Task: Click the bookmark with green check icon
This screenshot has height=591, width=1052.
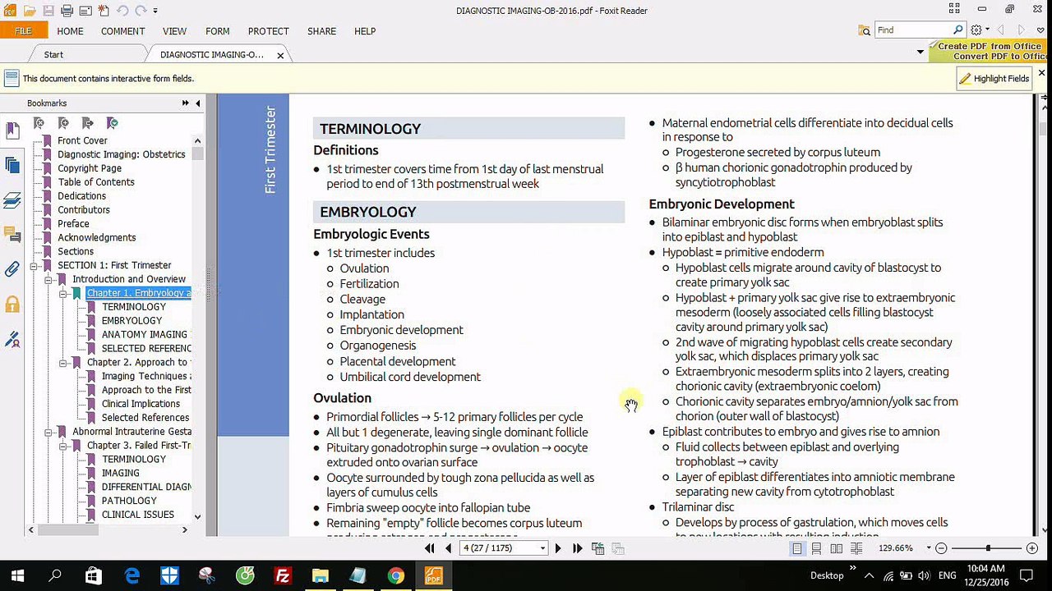Action: (x=113, y=123)
